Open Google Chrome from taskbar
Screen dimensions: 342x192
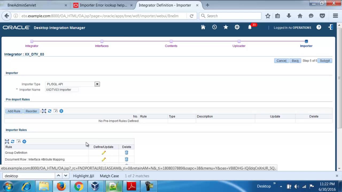click(79, 186)
